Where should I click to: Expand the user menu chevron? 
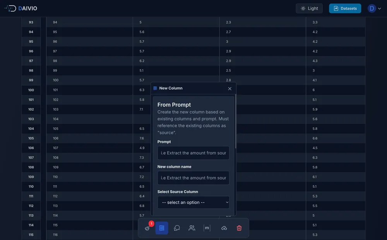coord(380,8)
